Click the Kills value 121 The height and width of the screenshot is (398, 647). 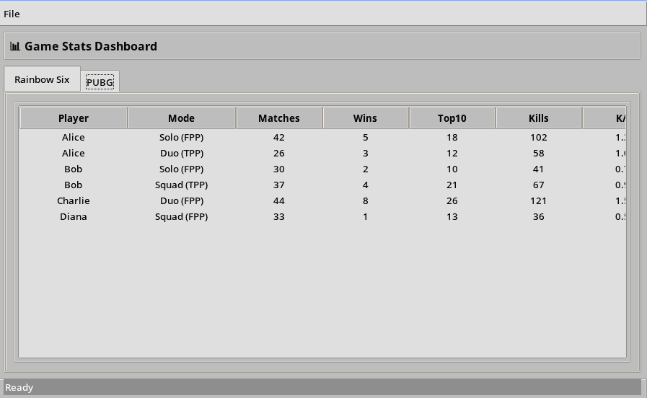pos(539,201)
